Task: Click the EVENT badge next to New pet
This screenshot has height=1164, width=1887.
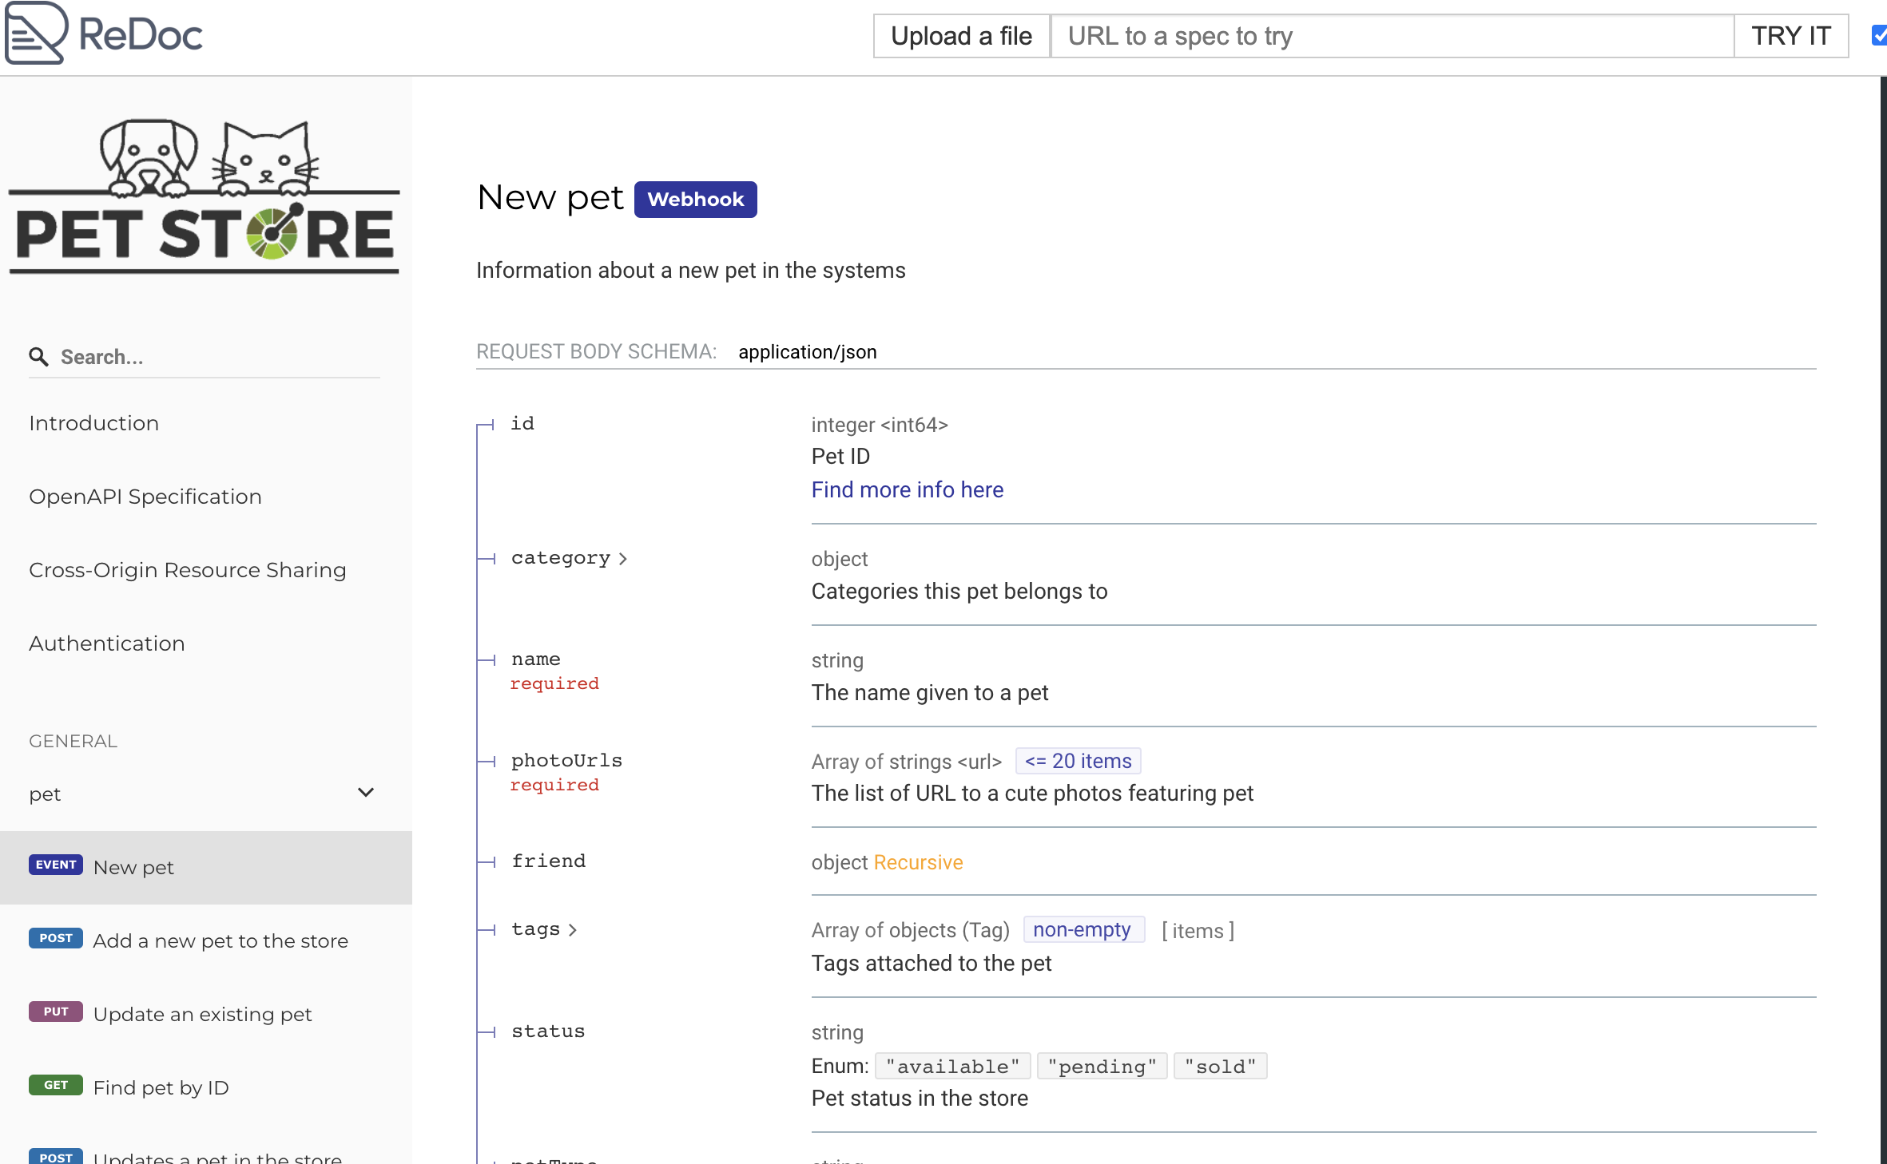Action: coord(55,865)
